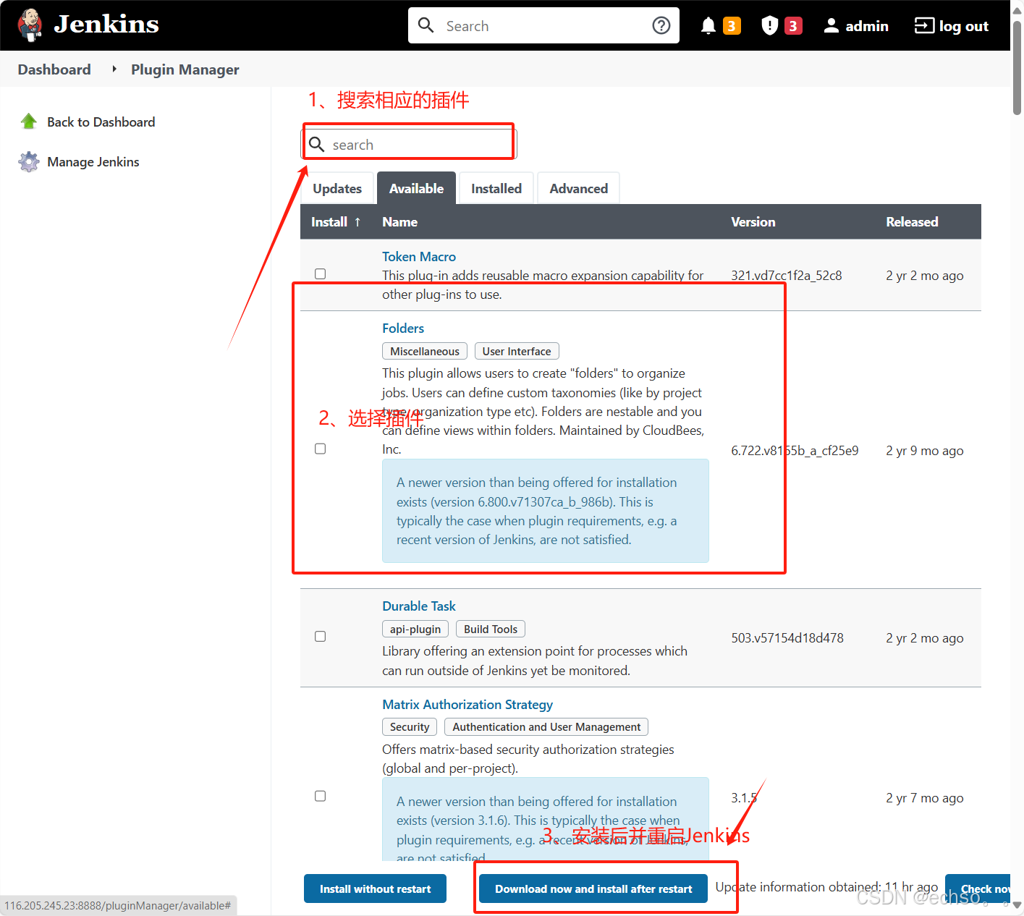Screen dimensions: 1024x916
Task: Filter by api-plugin tag
Action: (415, 629)
